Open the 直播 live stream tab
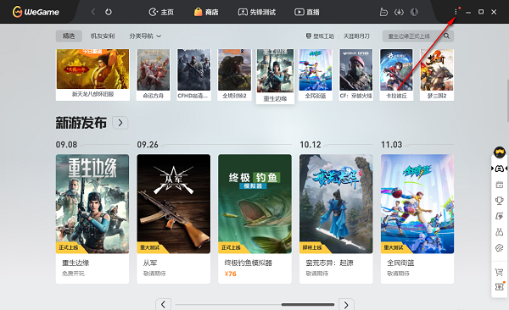This screenshot has width=509, height=310. pos(307,12)
